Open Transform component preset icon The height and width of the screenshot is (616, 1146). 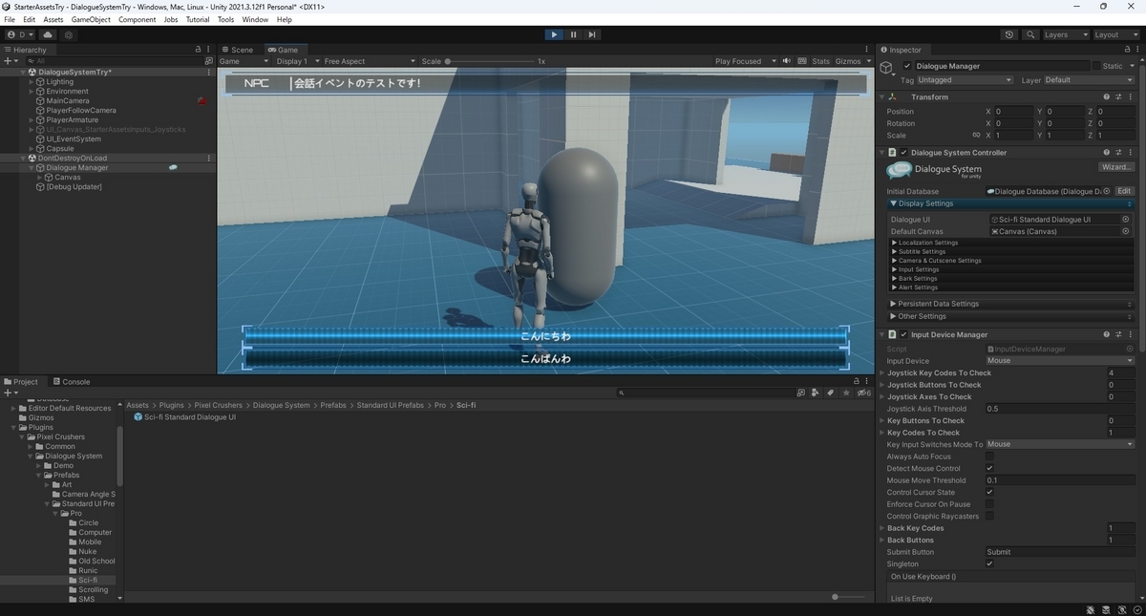(1118, 96)
